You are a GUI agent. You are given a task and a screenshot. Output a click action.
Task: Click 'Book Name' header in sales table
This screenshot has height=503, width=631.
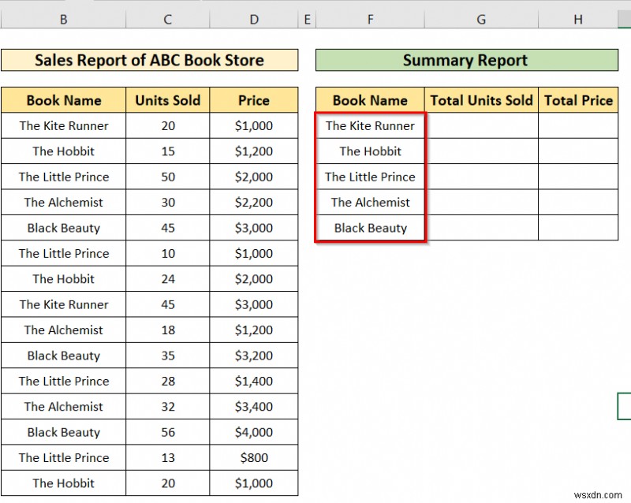click(64, 100)
